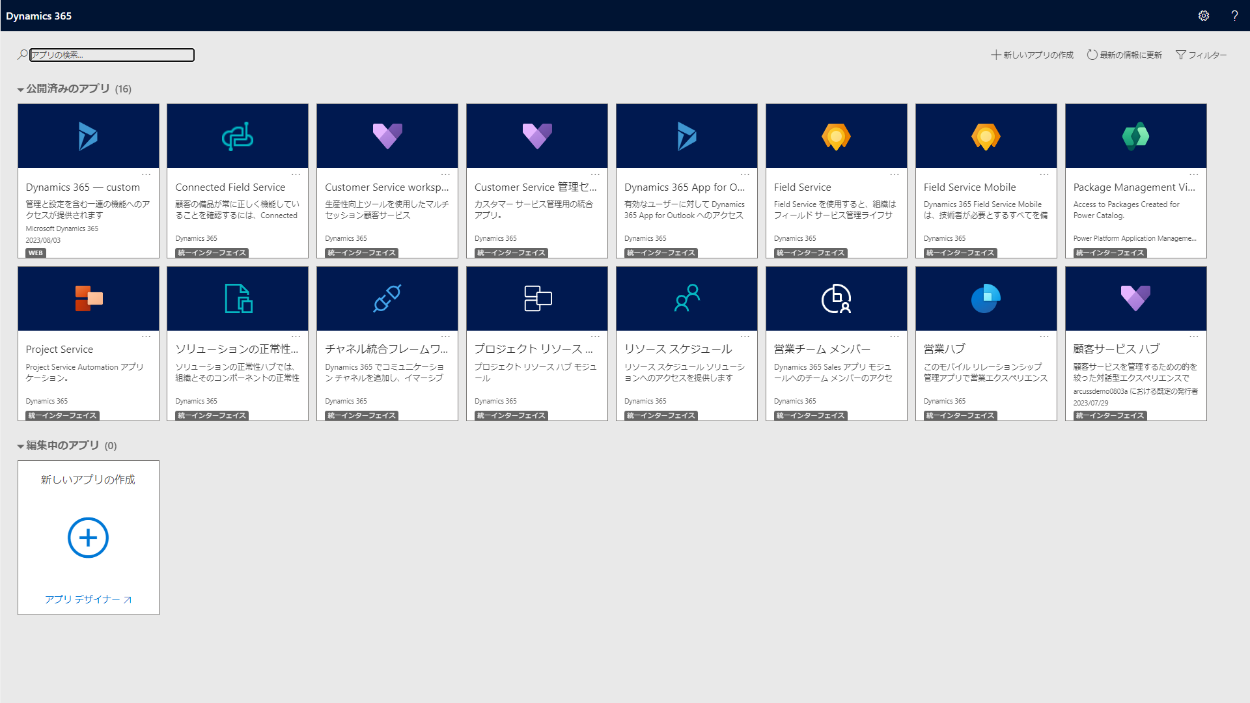Click the Microsoft Dynamics 365 publisher text

point(62,228)
